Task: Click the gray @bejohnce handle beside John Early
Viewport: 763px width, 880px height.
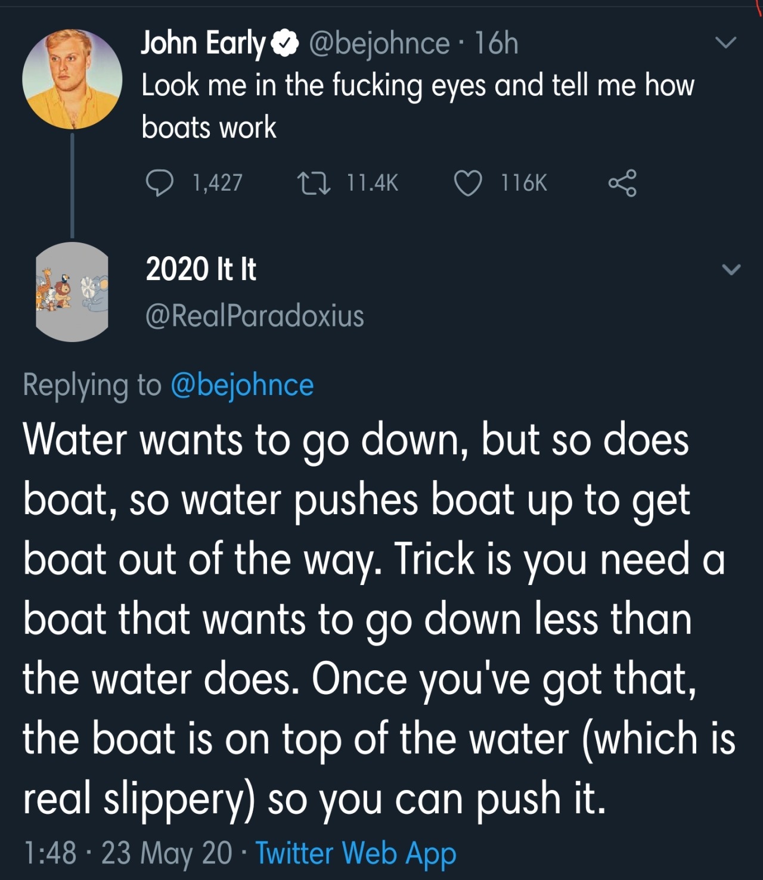Action: point(379,43)
